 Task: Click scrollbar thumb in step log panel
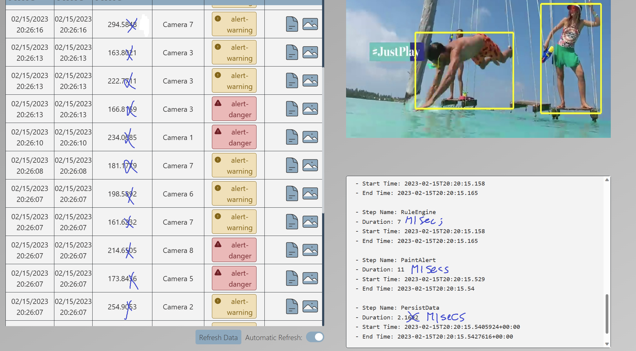[x=607, y=313]
